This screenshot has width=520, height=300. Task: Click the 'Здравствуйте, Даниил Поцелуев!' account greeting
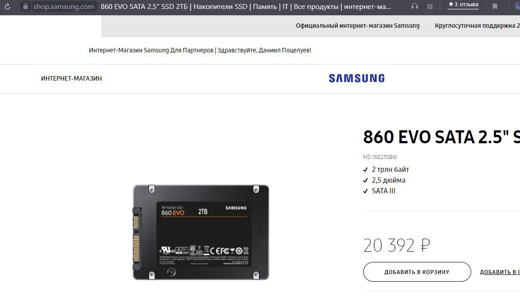click(x=264, y=51)
